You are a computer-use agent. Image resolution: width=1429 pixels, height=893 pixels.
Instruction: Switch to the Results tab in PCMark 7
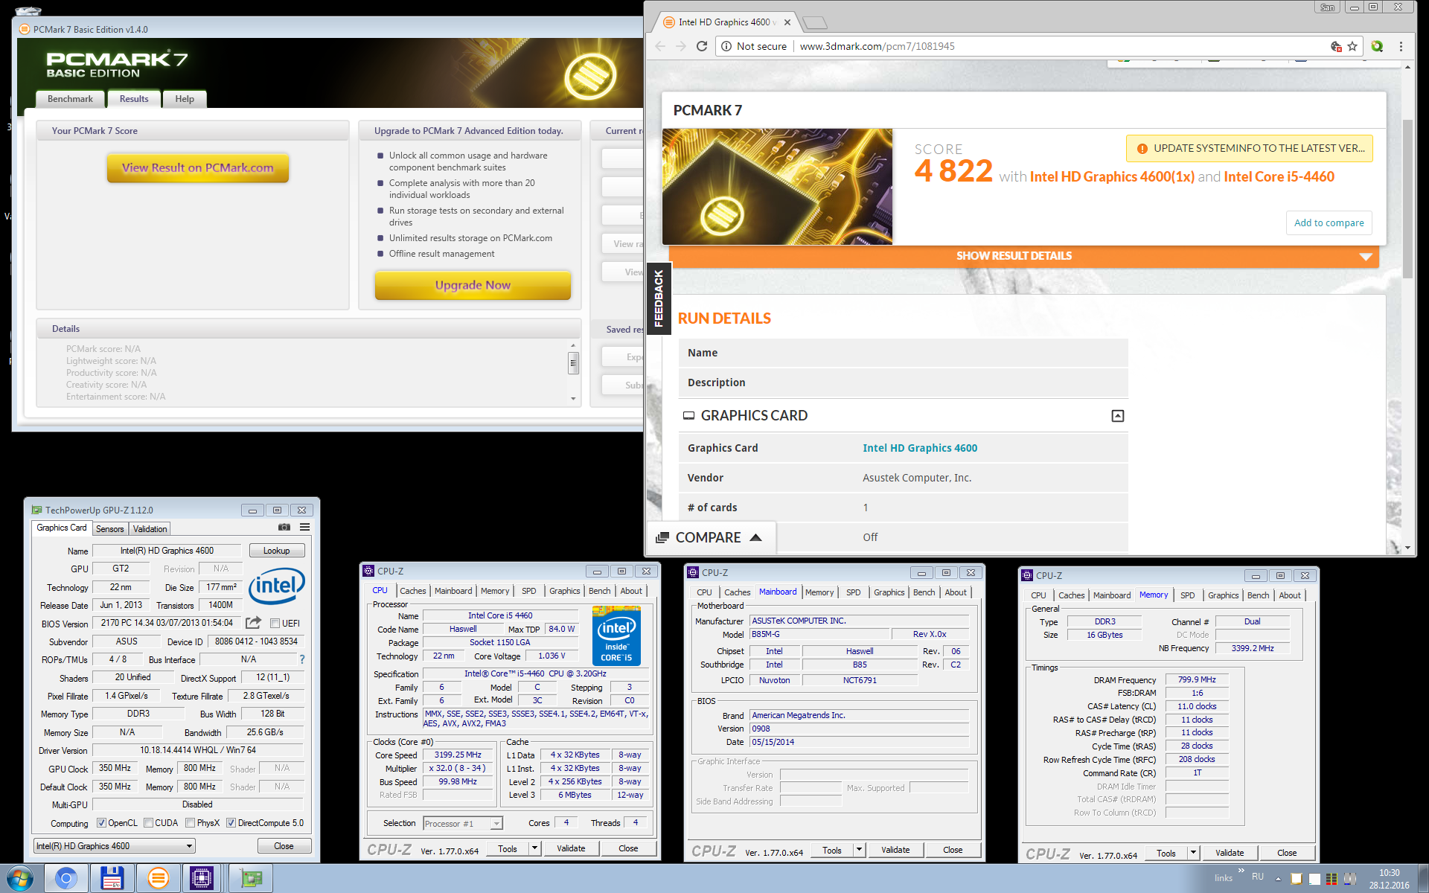pyautogui.click(x=134, y=98)
